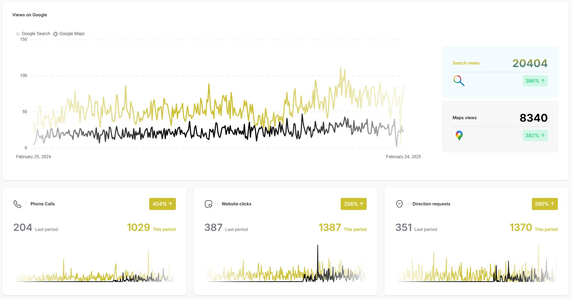Click the Direction requests pin icon
Viewport: 572px width, 299px height.
click(399, 204)
